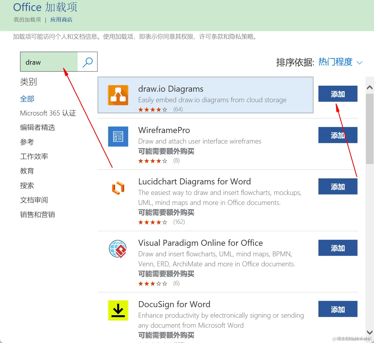Select the 工作效率 category
The height and width of the screenshot is (343, 374).
(34, 156)
